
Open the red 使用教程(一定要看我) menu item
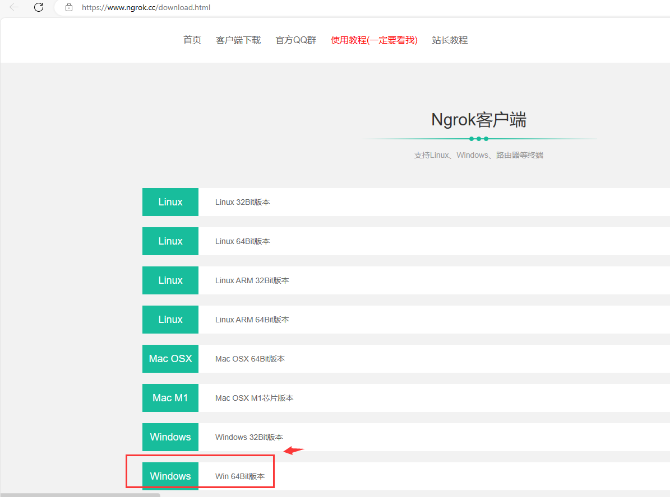(374, 40)
